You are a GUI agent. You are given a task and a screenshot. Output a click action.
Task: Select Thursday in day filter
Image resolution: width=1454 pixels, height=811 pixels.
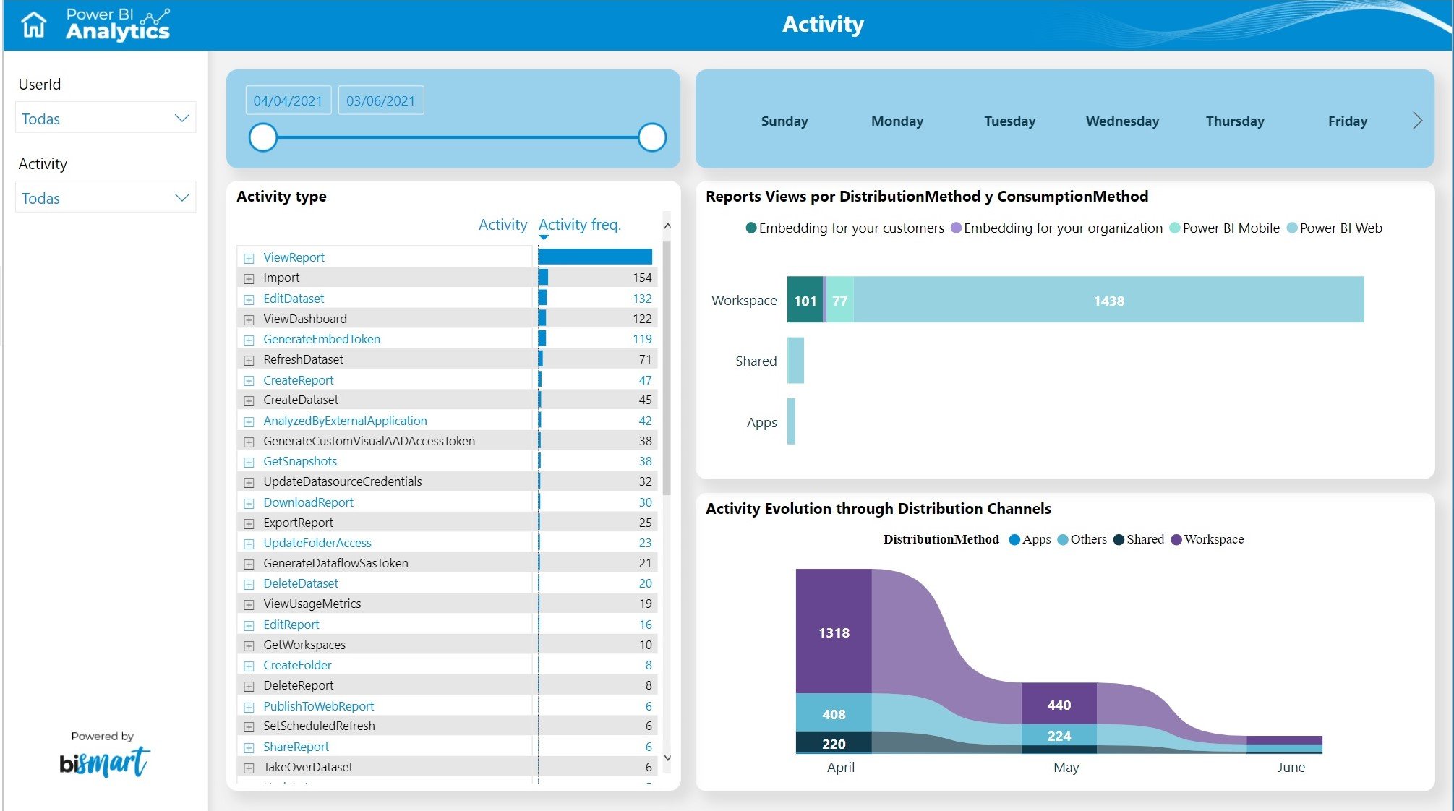[x=1234, y=121]
